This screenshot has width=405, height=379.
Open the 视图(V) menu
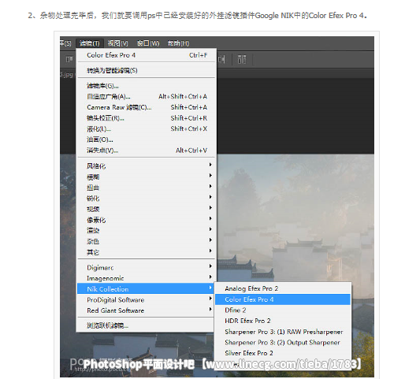tap(117, 43)
